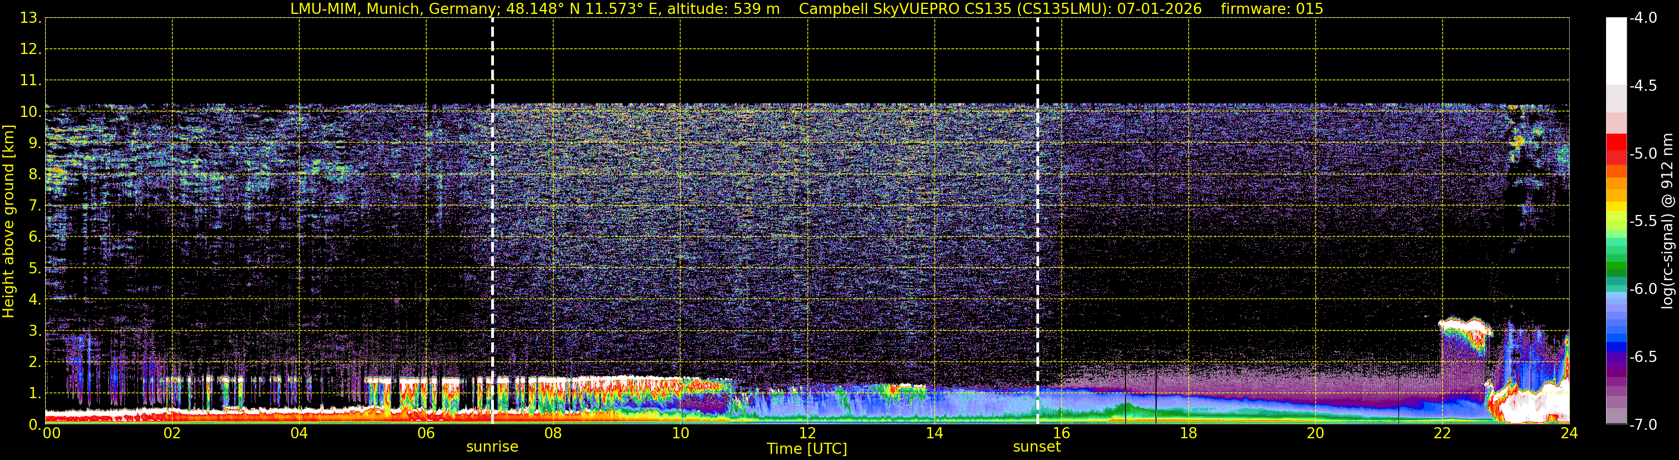Click the '02' tick on the time axis

172,433
